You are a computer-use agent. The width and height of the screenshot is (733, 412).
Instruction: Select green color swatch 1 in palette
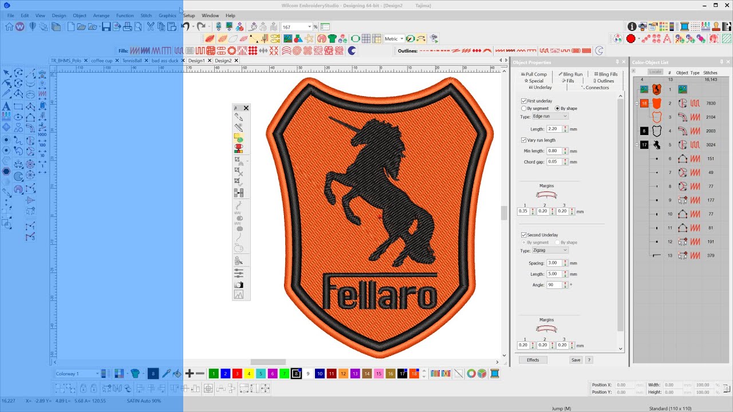[214, 374]
